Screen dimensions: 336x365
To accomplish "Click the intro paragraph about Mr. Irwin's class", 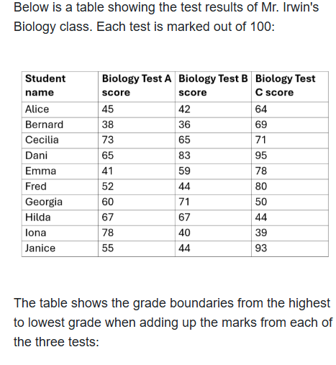I will (x=166, y=17).
